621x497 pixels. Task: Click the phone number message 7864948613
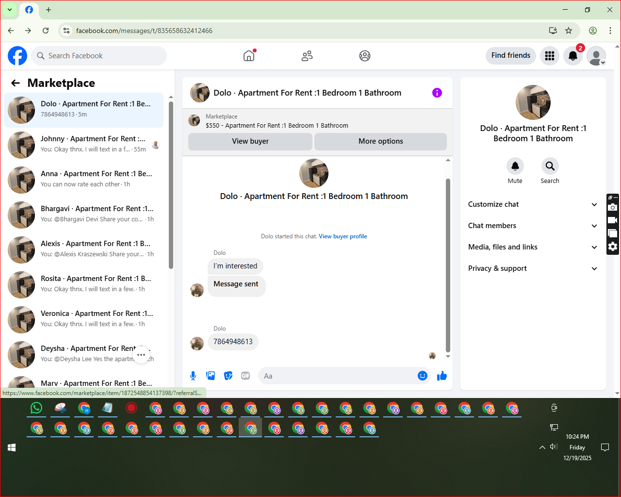point(233,342)
